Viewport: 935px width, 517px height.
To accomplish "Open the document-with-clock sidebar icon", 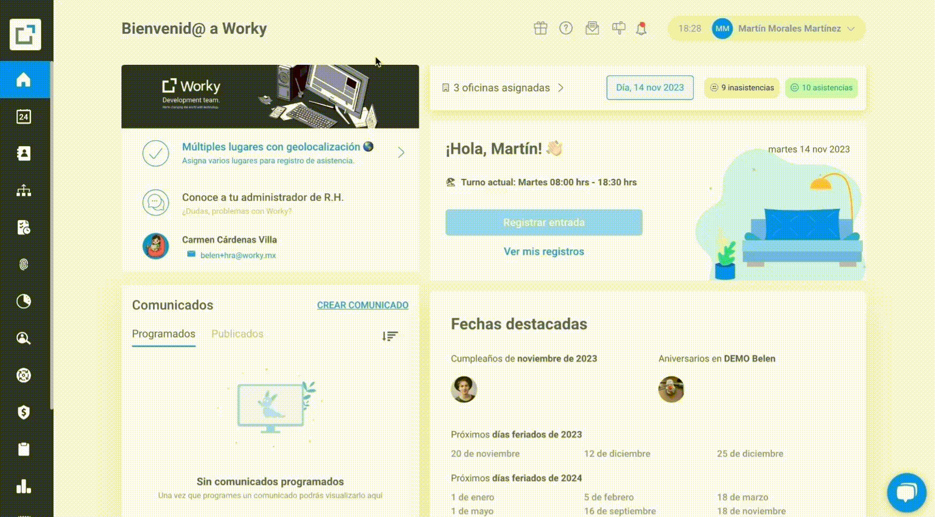I will pos(24,227).
